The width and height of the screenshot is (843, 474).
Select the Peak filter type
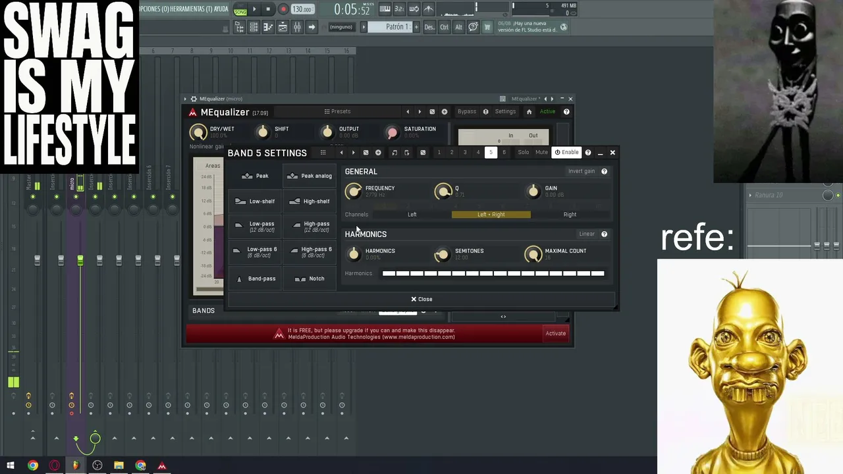coord(256,176)
